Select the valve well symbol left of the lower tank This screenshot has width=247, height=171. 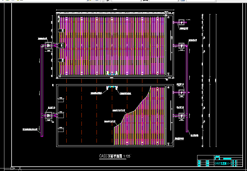coord(49,116)
